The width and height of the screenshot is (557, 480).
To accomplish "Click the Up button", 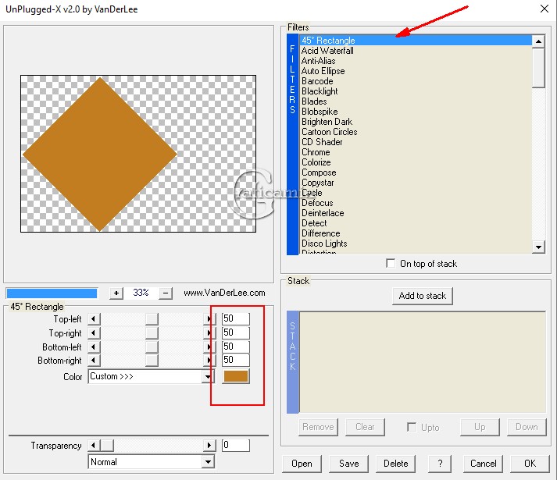I will click(x=480, y=427).
